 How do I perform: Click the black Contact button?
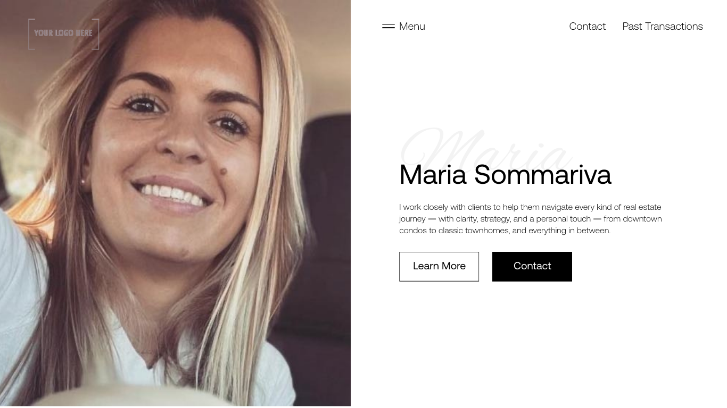pos(532,266)
